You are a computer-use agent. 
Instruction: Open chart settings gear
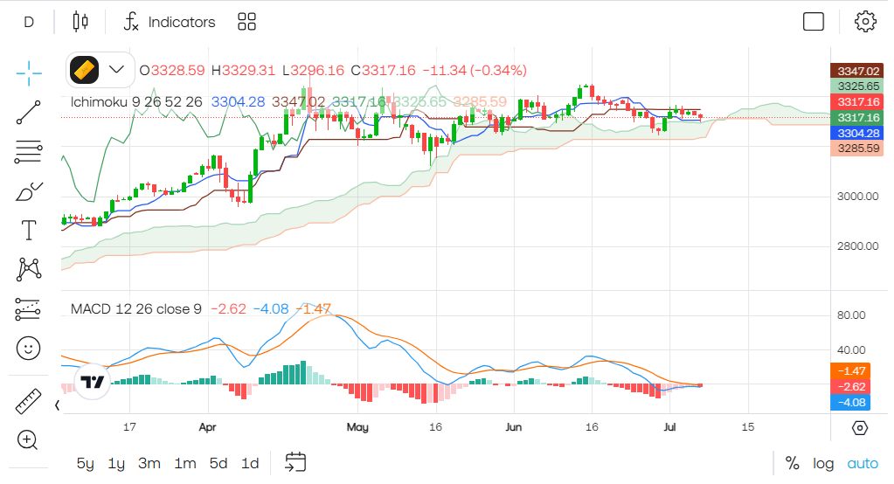click(865, 22)
